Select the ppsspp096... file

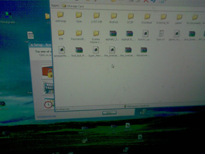pyautogui.click(x=61, y=52)
